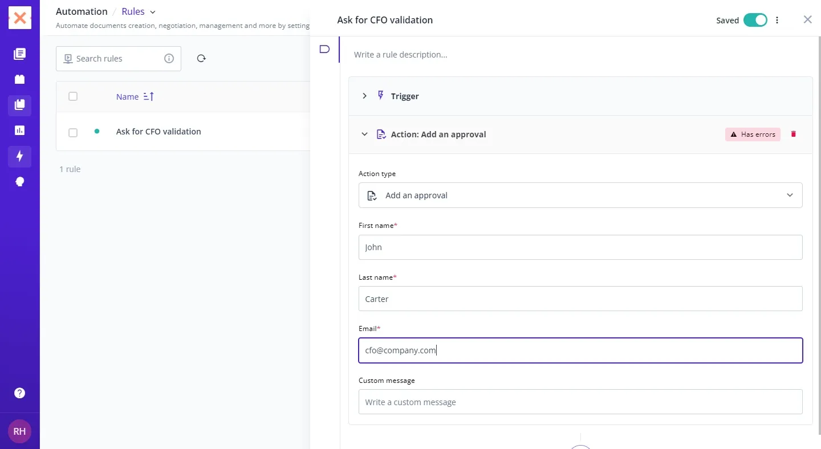Screen dimensions: 821x449
Task: Tick the Ask for CFO validation checkbox
Action: pos(73,132)
